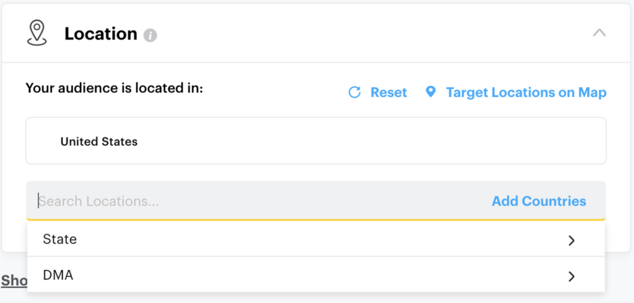The height and width of the screenshot is (303, 634).
Task: Click the Reset text link
Action: tap(389, 93)
